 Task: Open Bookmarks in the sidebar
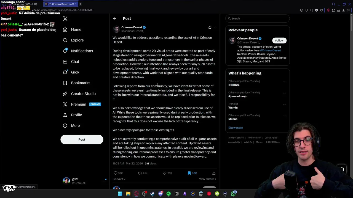coord(76,83)
